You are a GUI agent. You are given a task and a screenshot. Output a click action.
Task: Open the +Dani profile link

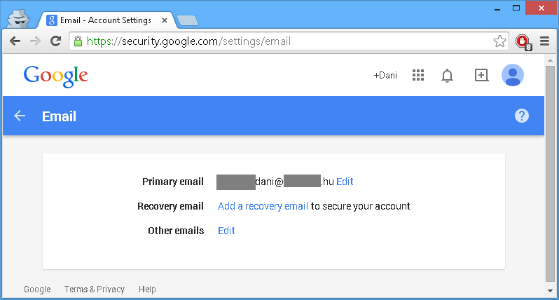coord(385,76)
